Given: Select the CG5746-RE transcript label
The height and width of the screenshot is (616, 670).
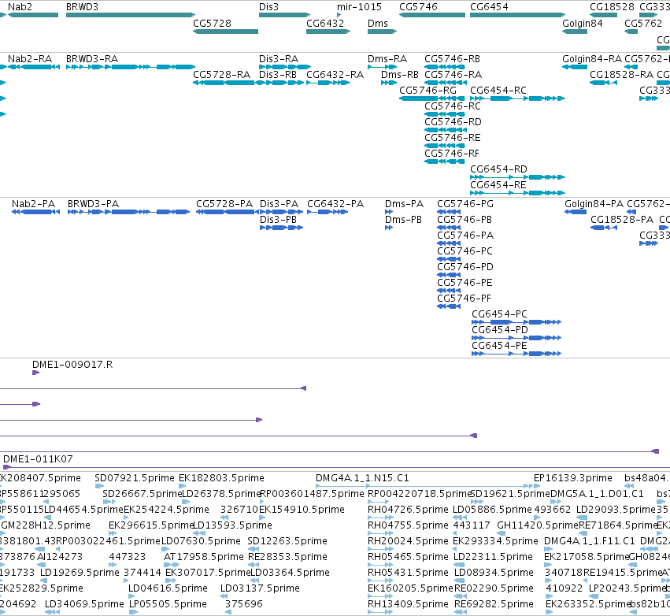Looking at the screenshot, I should tap(453, 138).
